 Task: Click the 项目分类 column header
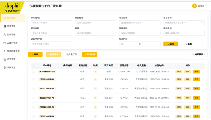click(x=109, y=66)
